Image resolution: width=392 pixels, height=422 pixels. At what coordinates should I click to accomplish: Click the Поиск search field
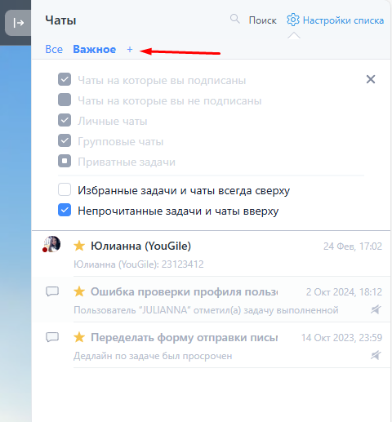point(263,20)
